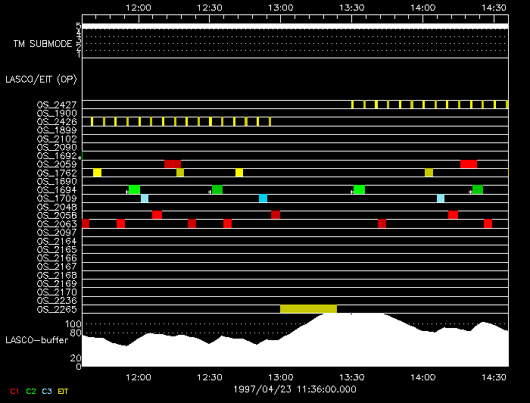
Task: Click the 13:00 label on the top time axis
Action: [x=280, y=7]
